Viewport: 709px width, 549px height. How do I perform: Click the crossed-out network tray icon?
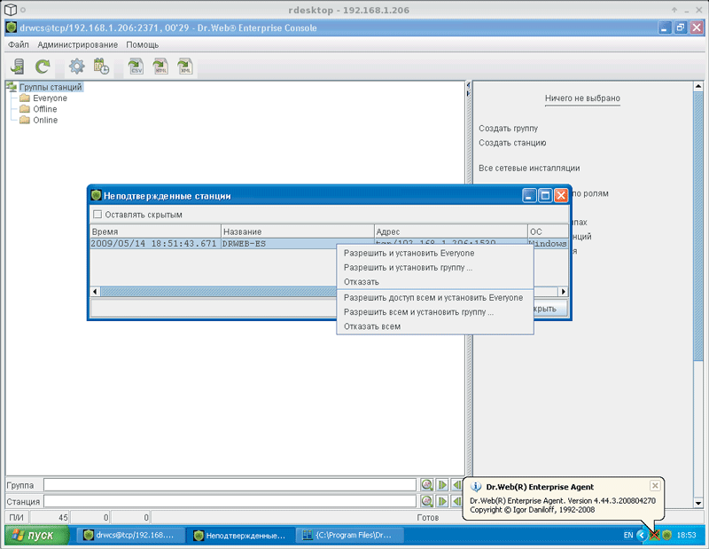[654, 535]
